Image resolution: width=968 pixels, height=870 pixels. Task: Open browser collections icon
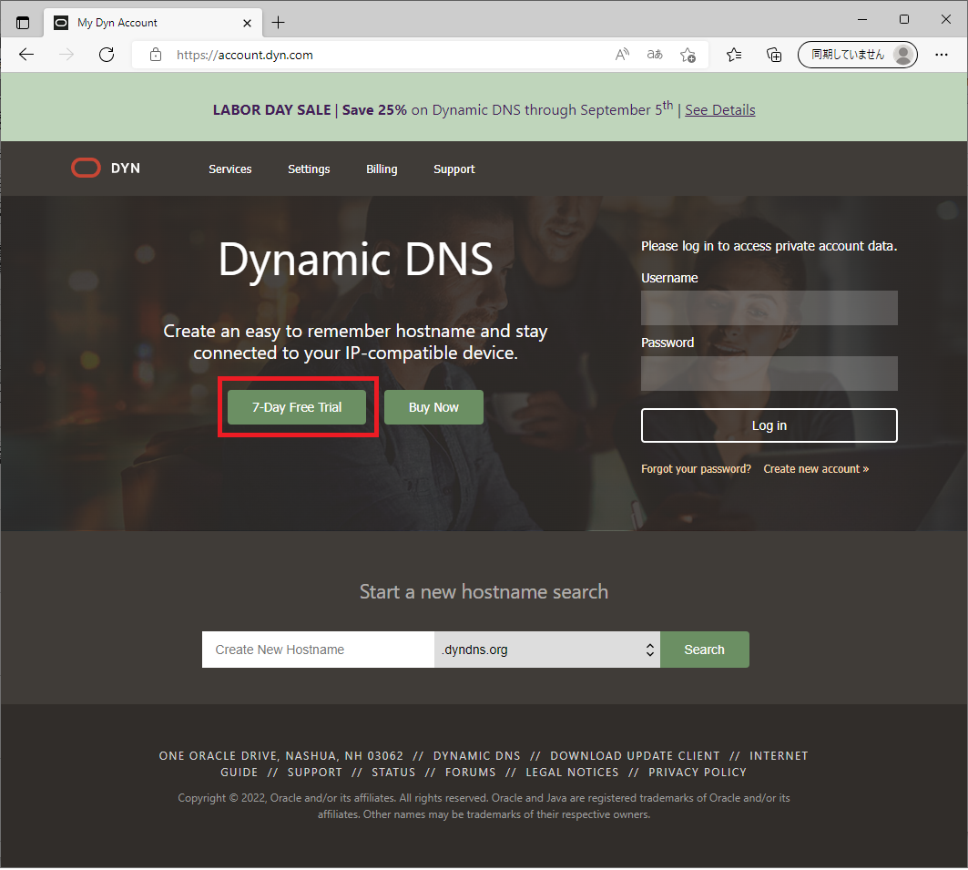[x=773, y=55]
